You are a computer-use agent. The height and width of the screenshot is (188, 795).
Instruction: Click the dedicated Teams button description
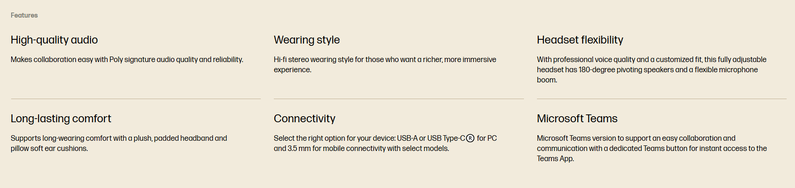pyautogui.click(x=651, y=148)
